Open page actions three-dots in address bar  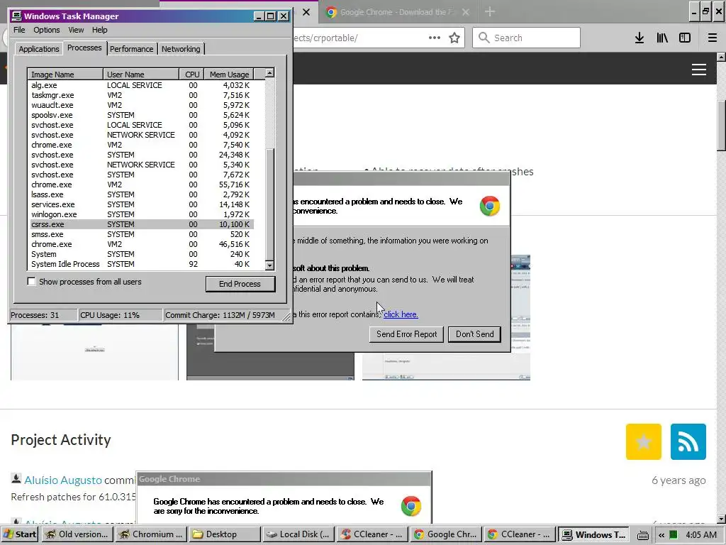pyautogui.click(x=435, y=38)
